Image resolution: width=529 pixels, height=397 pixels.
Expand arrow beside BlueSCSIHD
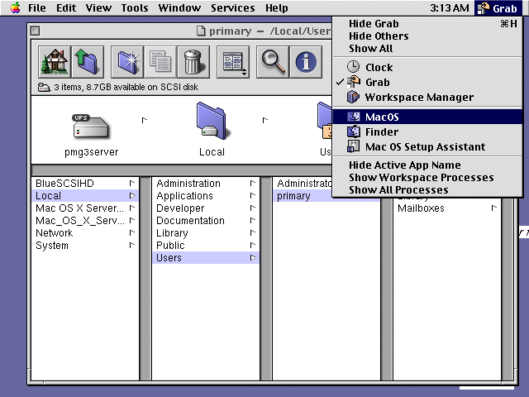tap(132, 183)
